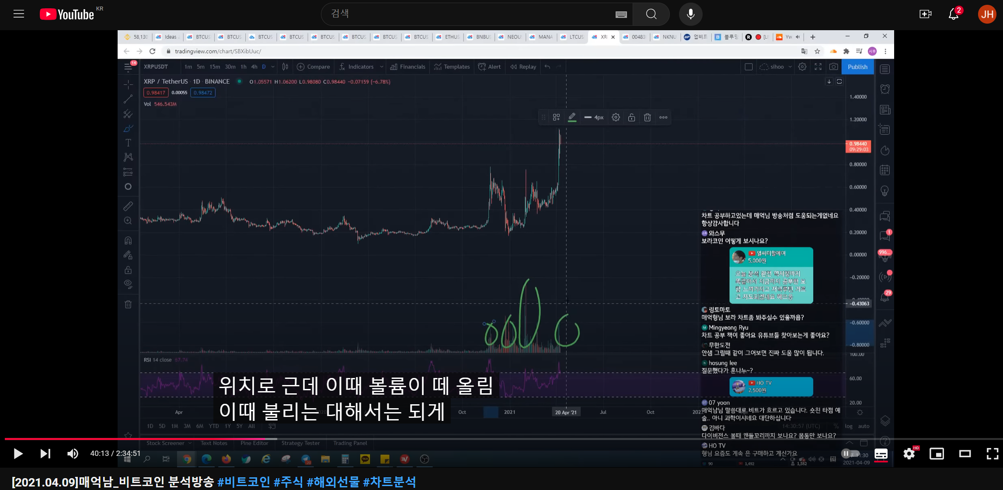Expand the timeframe interval dropdown arrow
The width and height of the screenshot is (1003, 490).
(x=273, y=66)
